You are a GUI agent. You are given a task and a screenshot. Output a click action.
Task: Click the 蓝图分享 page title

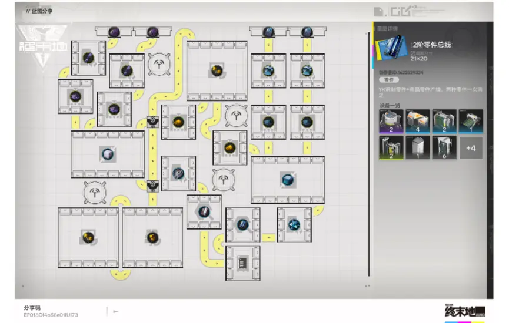(x=42, y=11)
